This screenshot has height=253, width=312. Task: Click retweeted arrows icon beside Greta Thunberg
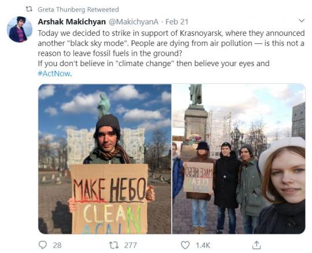29,9
